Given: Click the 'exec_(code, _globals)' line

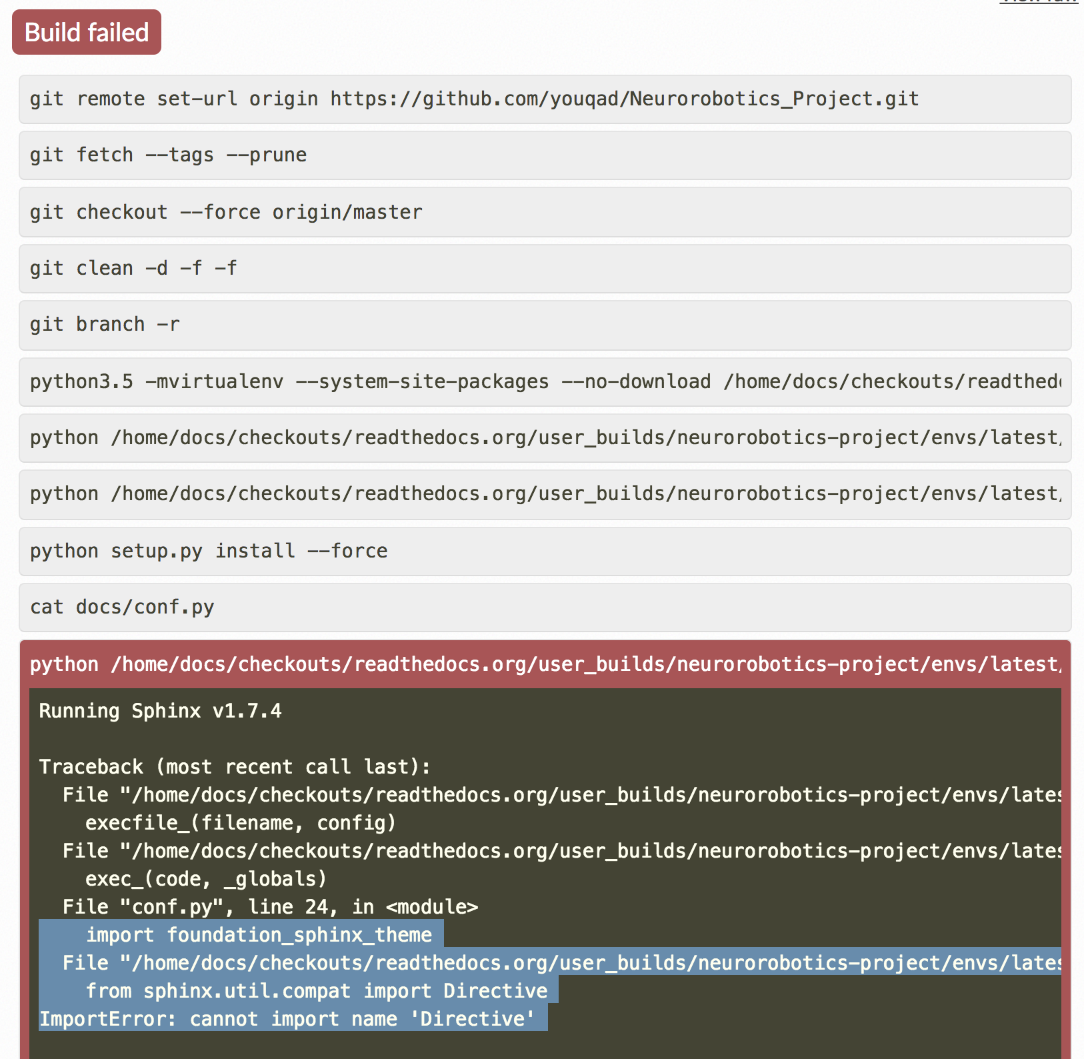Looking at the screenshot, I should pos(206,879).
